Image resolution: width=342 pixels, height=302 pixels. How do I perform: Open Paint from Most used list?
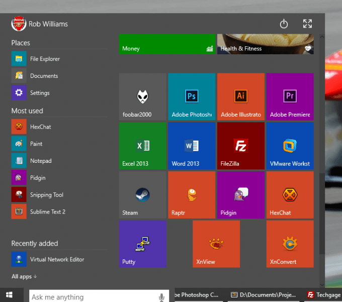pyautogui.click(x=59, y=144)
